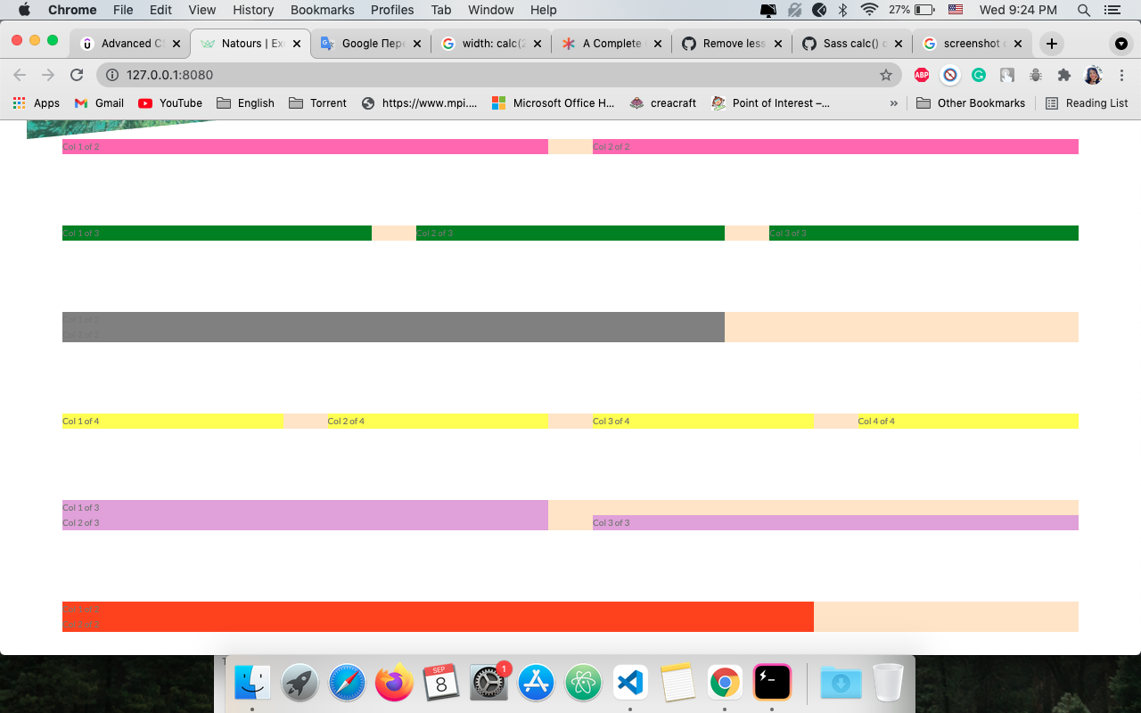Open the Chrome profile avatar
The height and width of the screenshot is (713, 1141).
tap(1093, 75)
